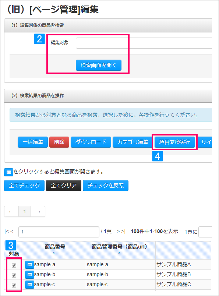Viewport: 219px width, 296px height.
Task: Click the 一括編集 button
Action: click(33, 142)
